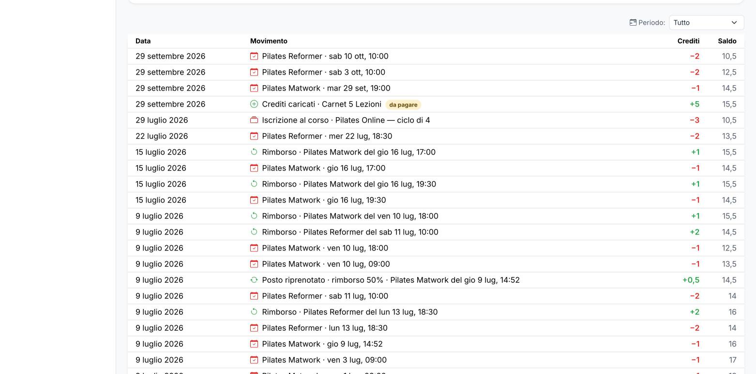Click the Crediti column header
The width and height of the screenshot is (756, 374).
688,41
